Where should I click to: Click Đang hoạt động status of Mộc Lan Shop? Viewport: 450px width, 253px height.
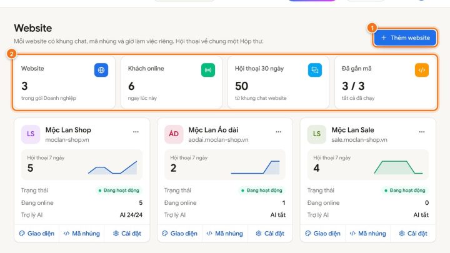(x=119, y=190)
